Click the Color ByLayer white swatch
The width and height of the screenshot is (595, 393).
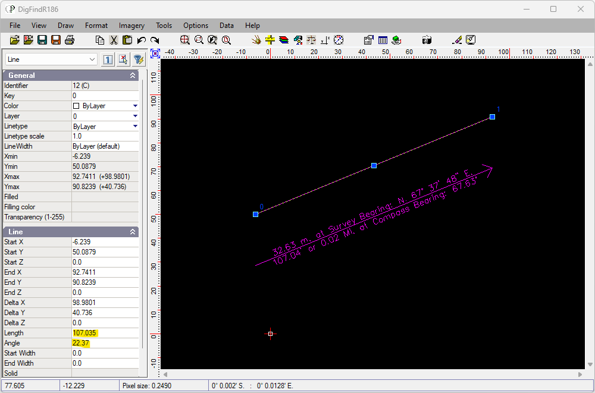pos(76,106)
